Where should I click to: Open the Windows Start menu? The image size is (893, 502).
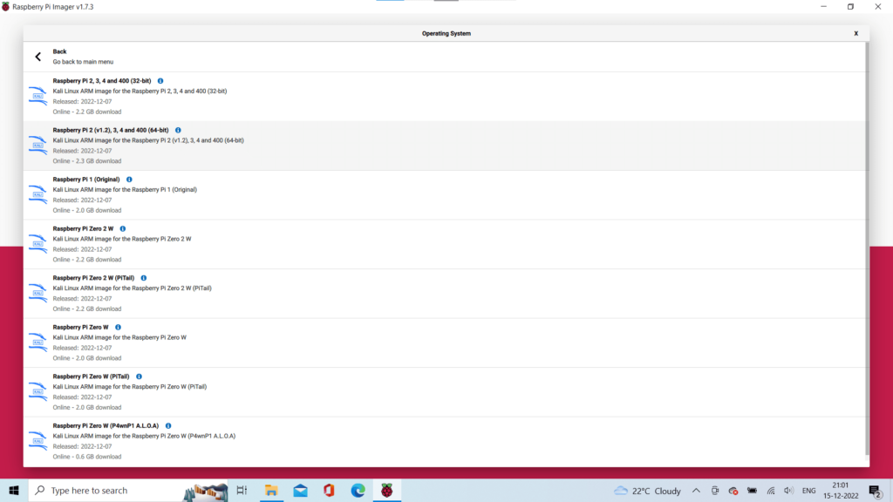tap(14, 491)
